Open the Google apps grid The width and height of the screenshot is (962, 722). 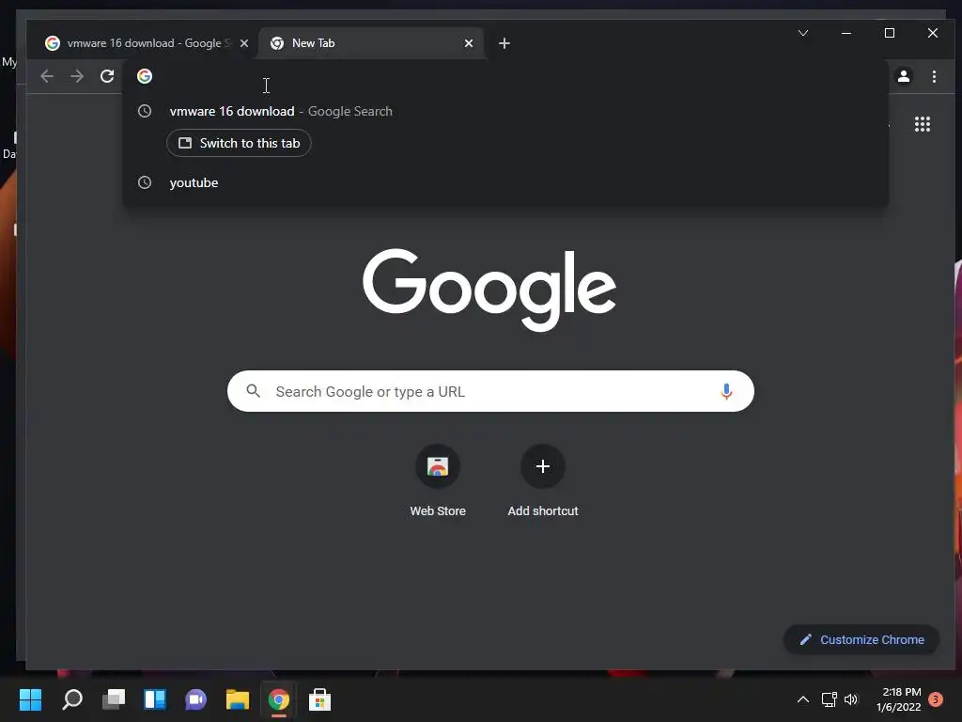tap(923, 124)
